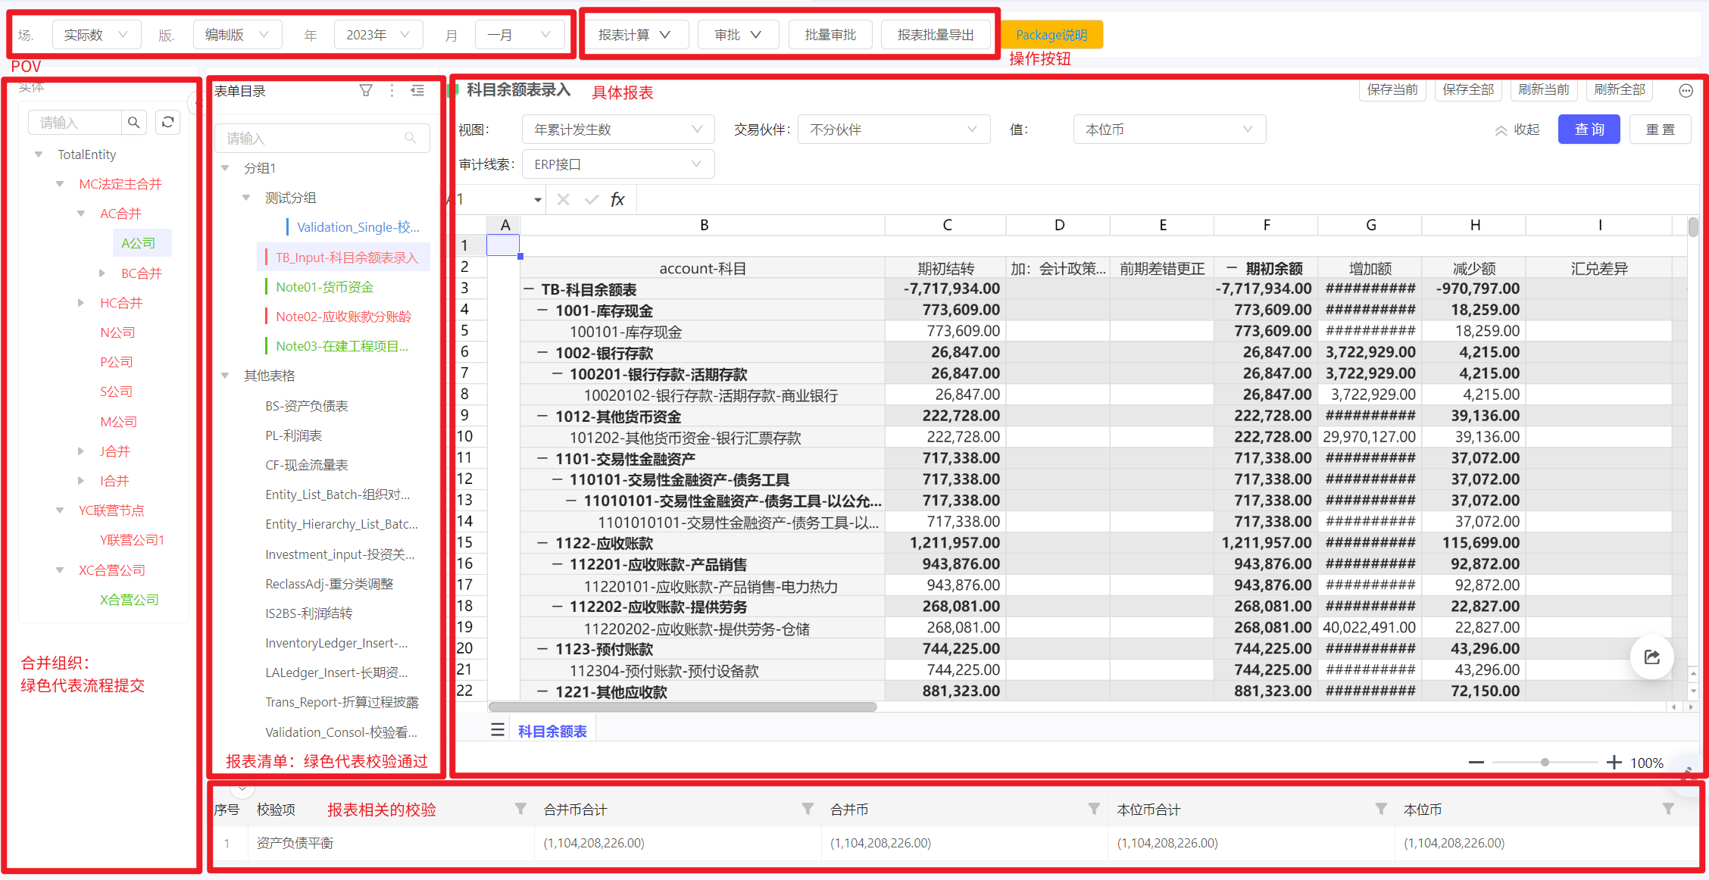Filter the 校验项 column

click(x=520, y=809)
